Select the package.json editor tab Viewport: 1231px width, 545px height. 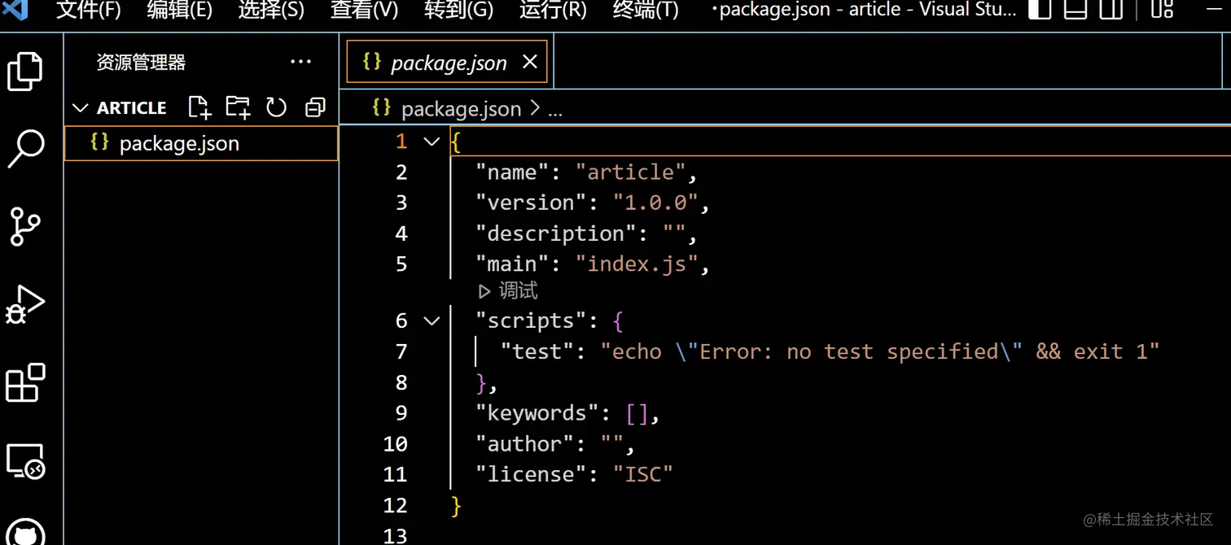(447, 62)
